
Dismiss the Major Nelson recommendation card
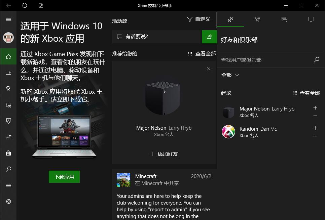[x=209, y=69]
